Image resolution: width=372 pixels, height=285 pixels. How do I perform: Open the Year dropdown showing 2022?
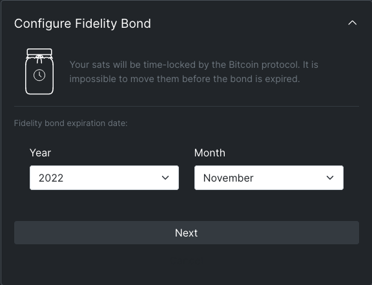(x=104, y=178)
